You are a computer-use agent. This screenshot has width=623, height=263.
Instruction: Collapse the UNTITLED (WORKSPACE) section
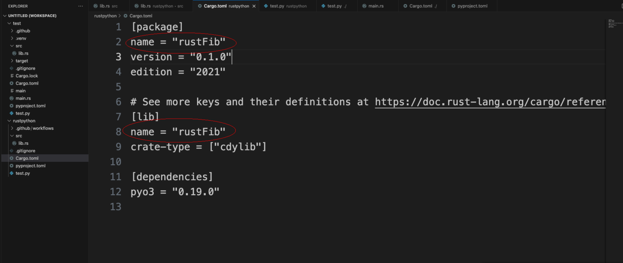[x=4, y=16]
